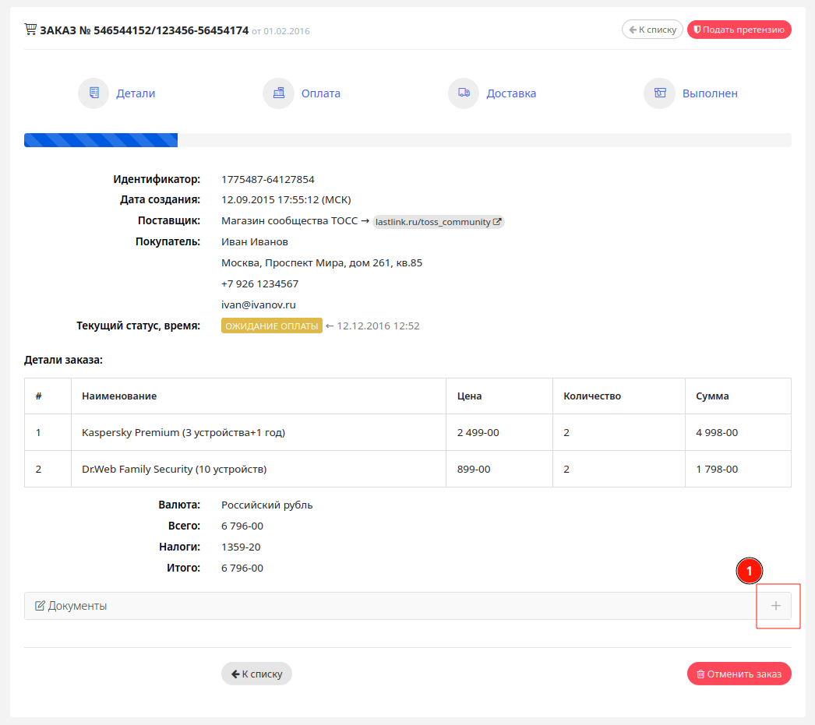
Task: Click the shopping cart icon in header
Action: coord(30,29)
